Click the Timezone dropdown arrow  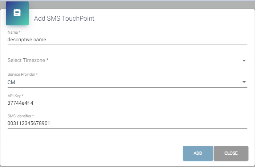[x=244, y=60]
